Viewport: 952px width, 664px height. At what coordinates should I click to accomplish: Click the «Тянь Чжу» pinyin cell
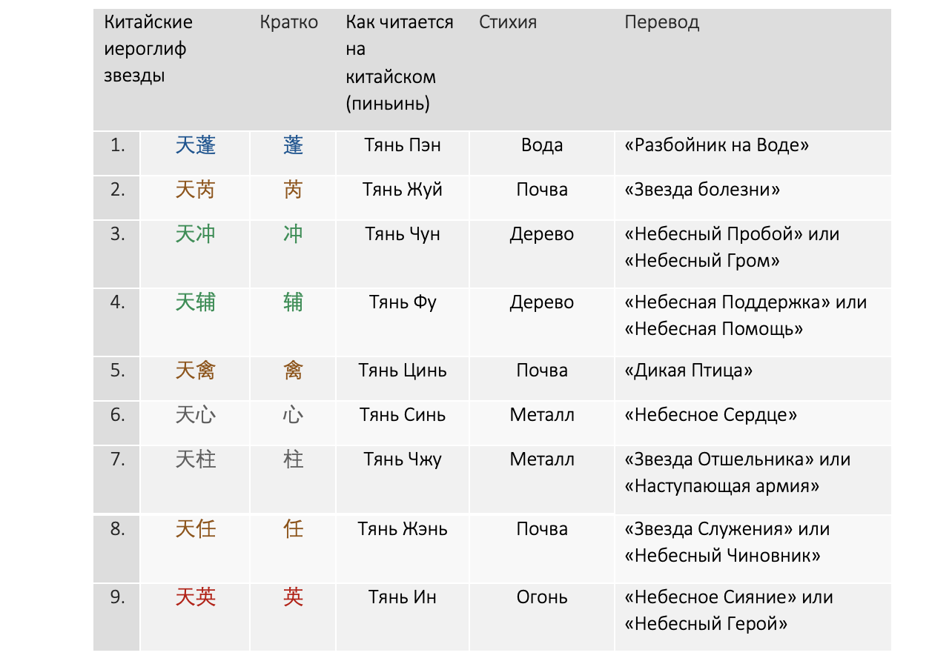[x=403, y=459]
